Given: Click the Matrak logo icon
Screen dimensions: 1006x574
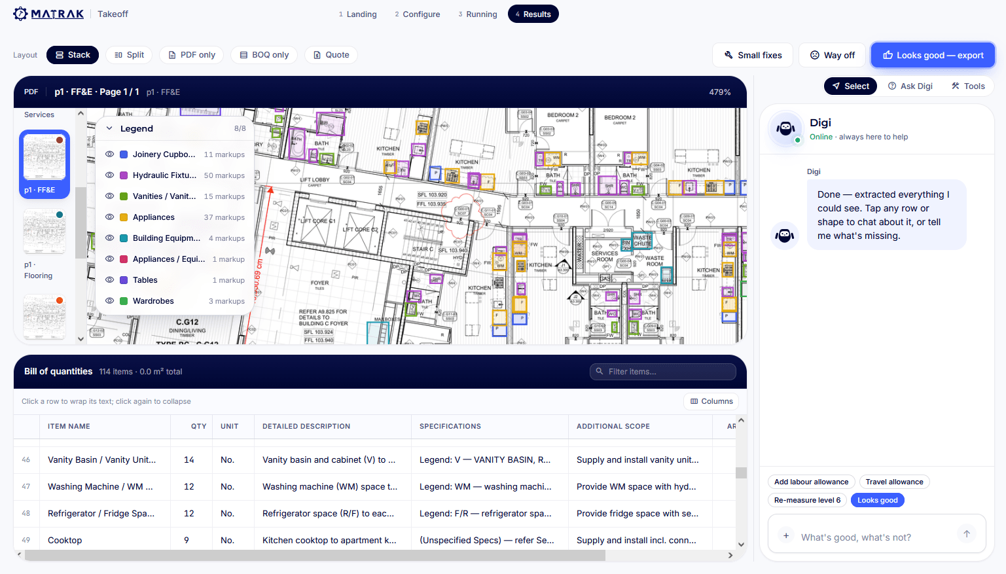Looking at the screenshot, I should (x=20, y=14).
